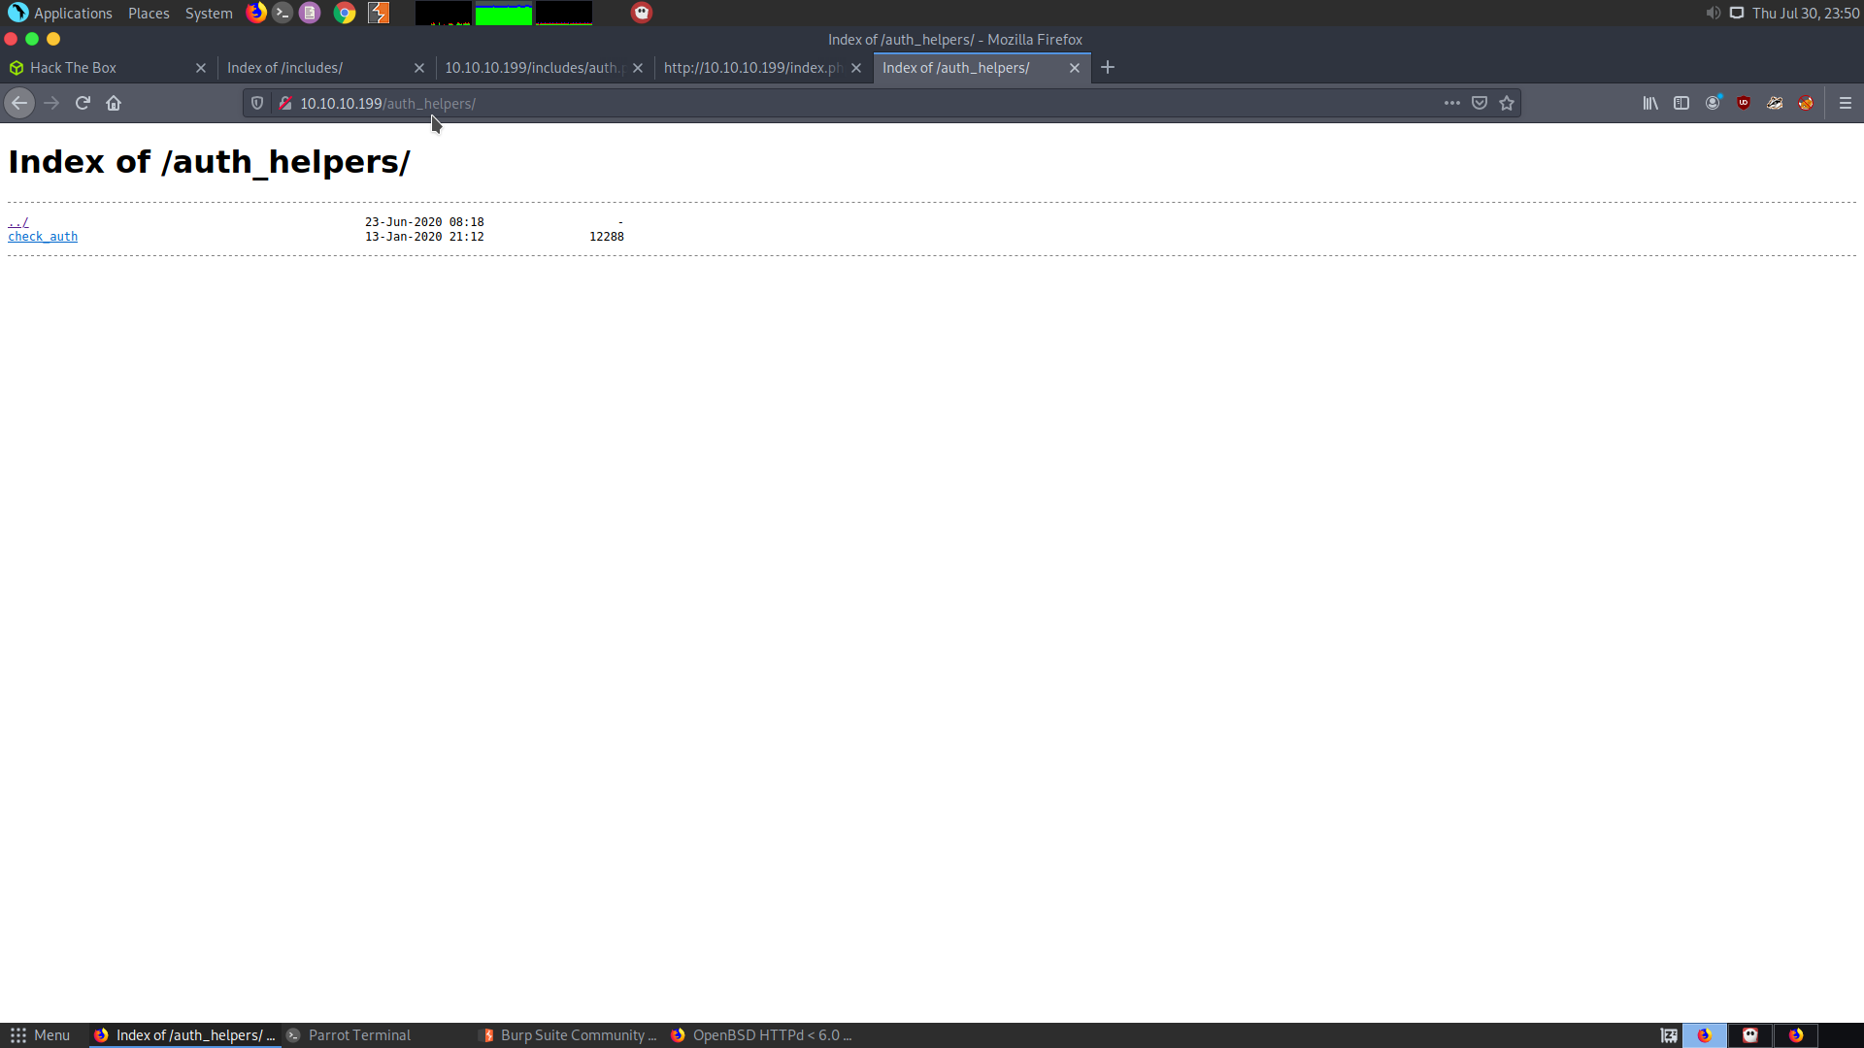The width and height of the screenshot is (1864, 1048).
Task: Open the check_auth file link
Action: coord(43,237)
